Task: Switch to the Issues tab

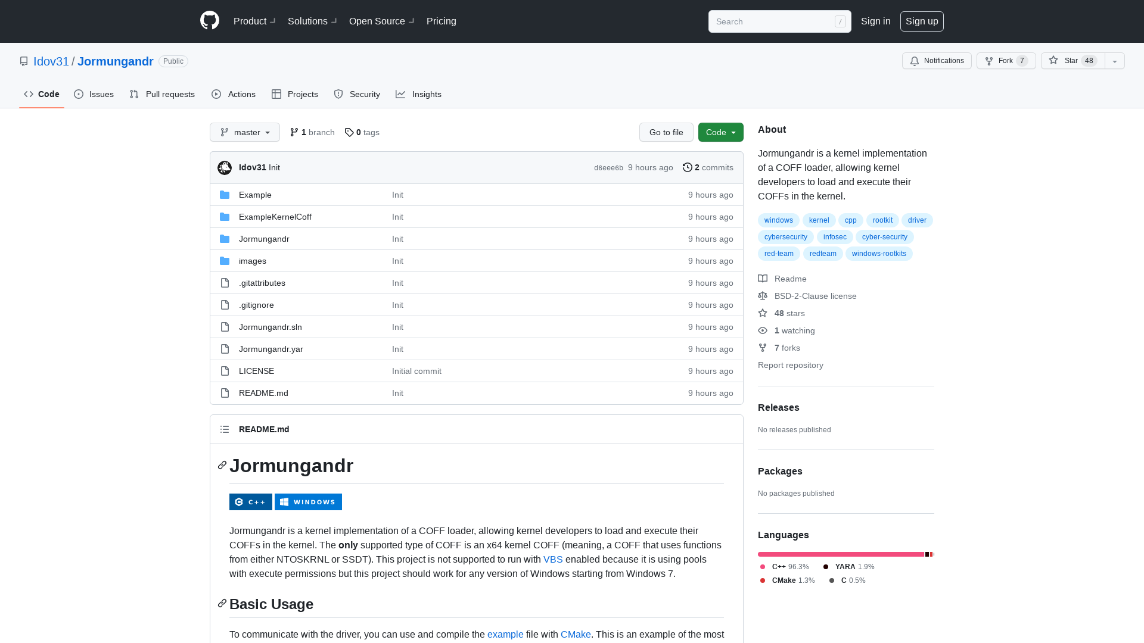Action: 94,94
